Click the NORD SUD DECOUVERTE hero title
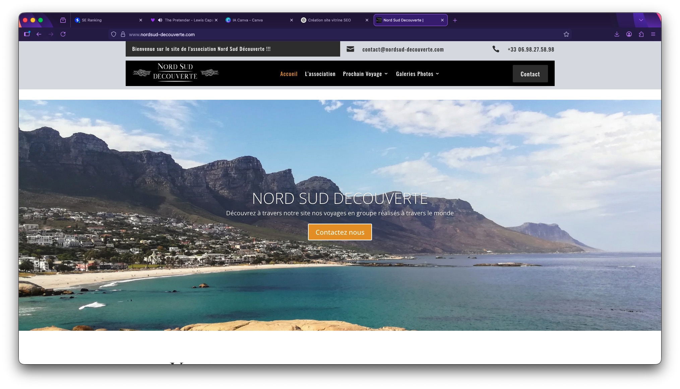 [x=340, y=199]
